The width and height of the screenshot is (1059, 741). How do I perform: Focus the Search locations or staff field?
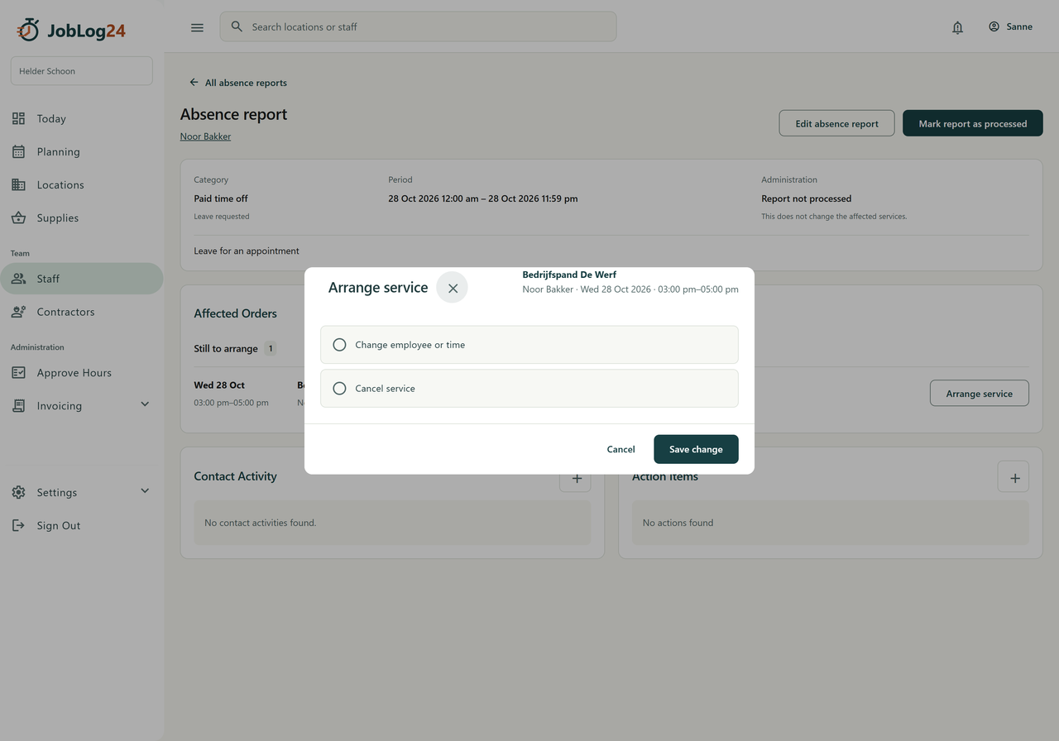(418, 26)
